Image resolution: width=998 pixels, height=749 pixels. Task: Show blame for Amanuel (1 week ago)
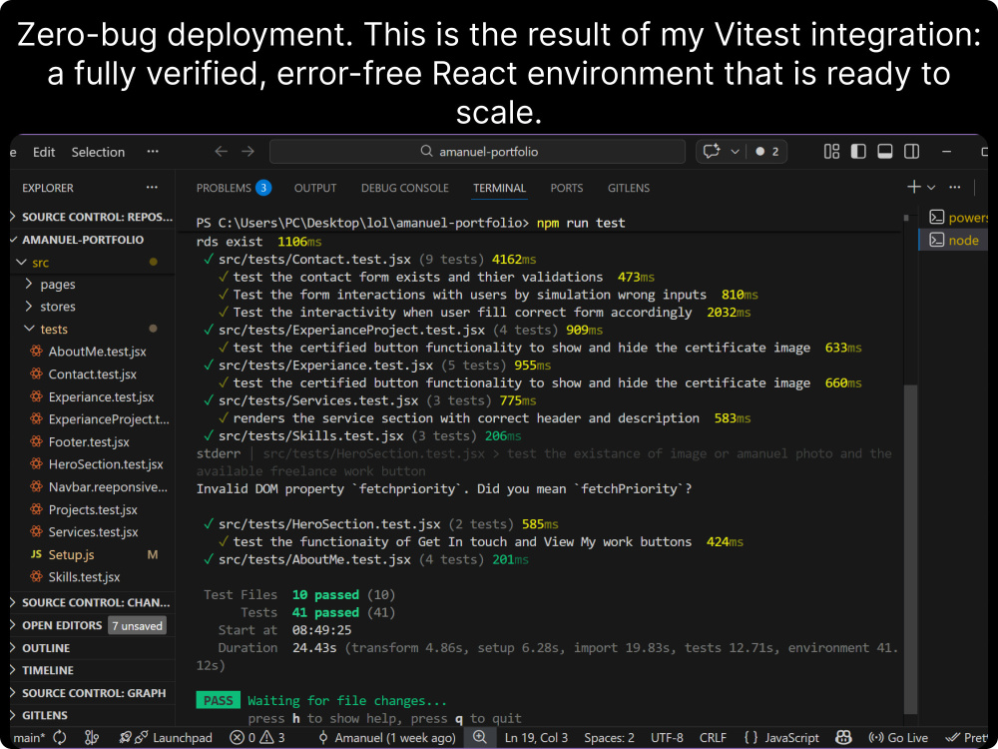point(386,738)
